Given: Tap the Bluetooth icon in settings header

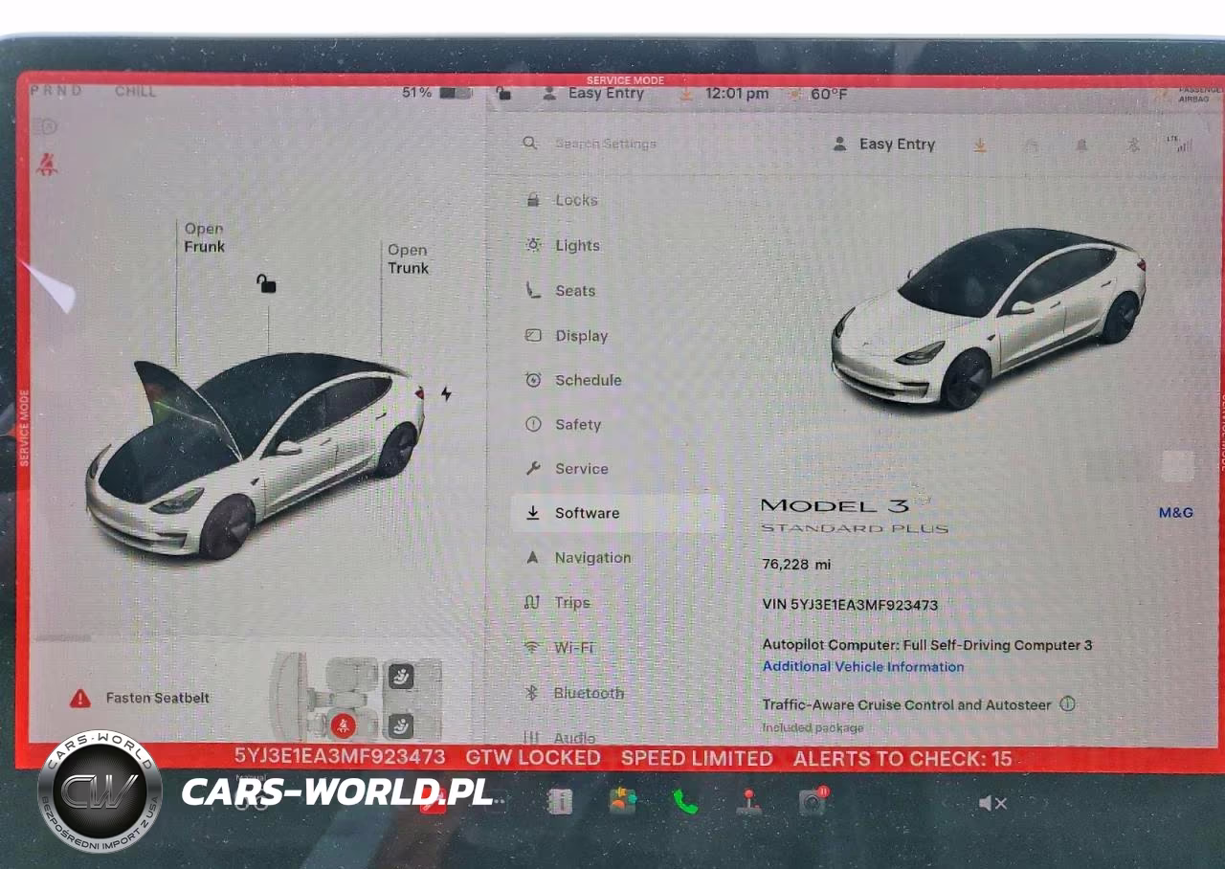Looking at the screenshot, I should pyautogui.click(x=1132, y=145).
